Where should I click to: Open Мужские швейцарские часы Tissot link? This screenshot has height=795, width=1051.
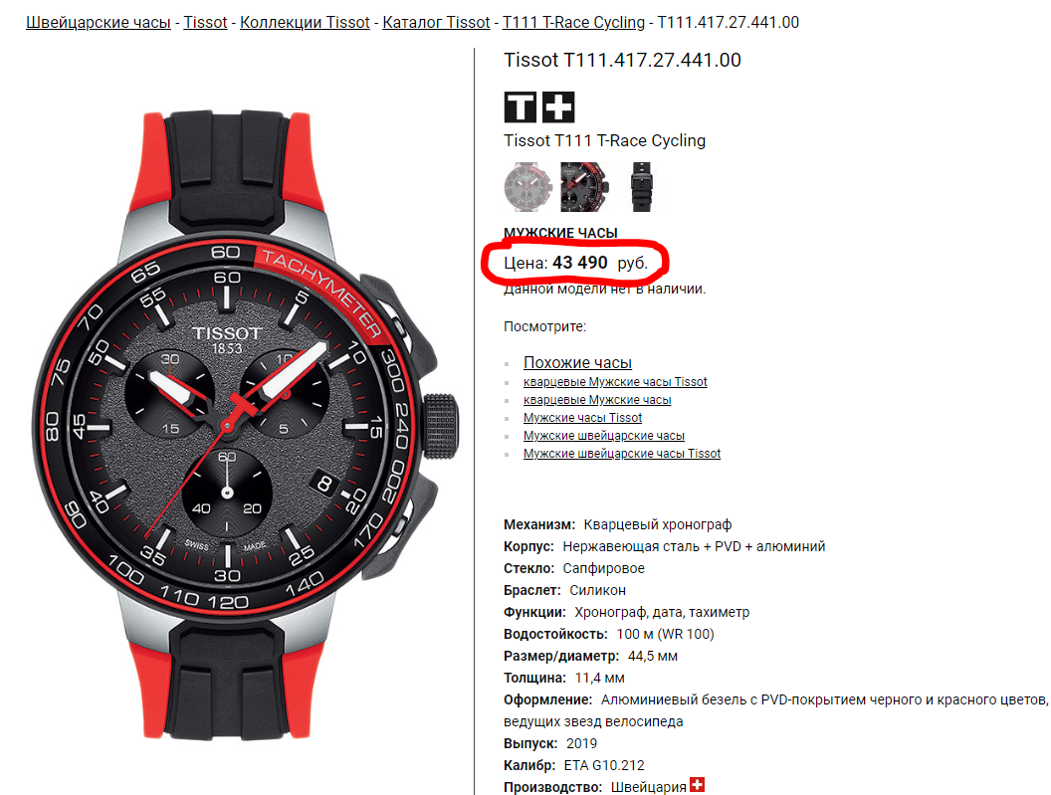[x=622, y=454]
